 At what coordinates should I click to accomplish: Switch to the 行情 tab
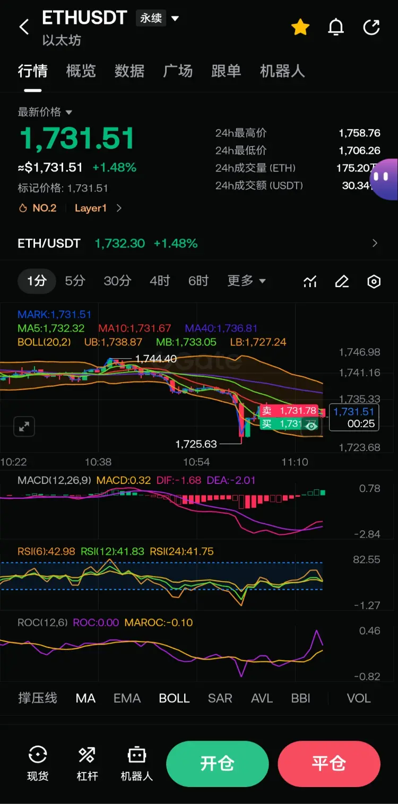[x=33, y=71]
